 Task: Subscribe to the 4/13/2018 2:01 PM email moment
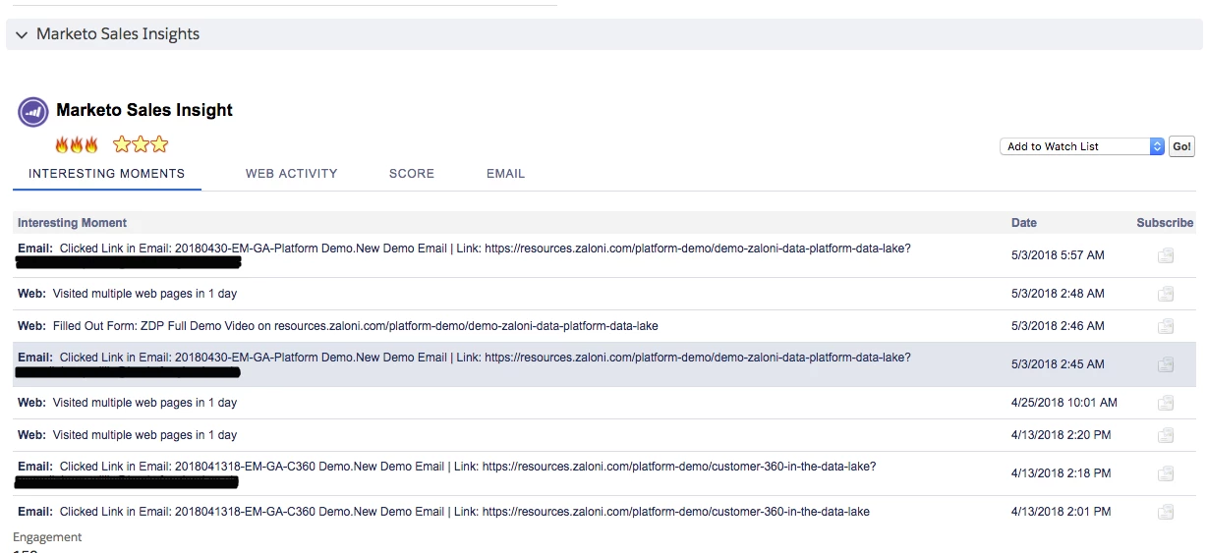point(1166,512)
